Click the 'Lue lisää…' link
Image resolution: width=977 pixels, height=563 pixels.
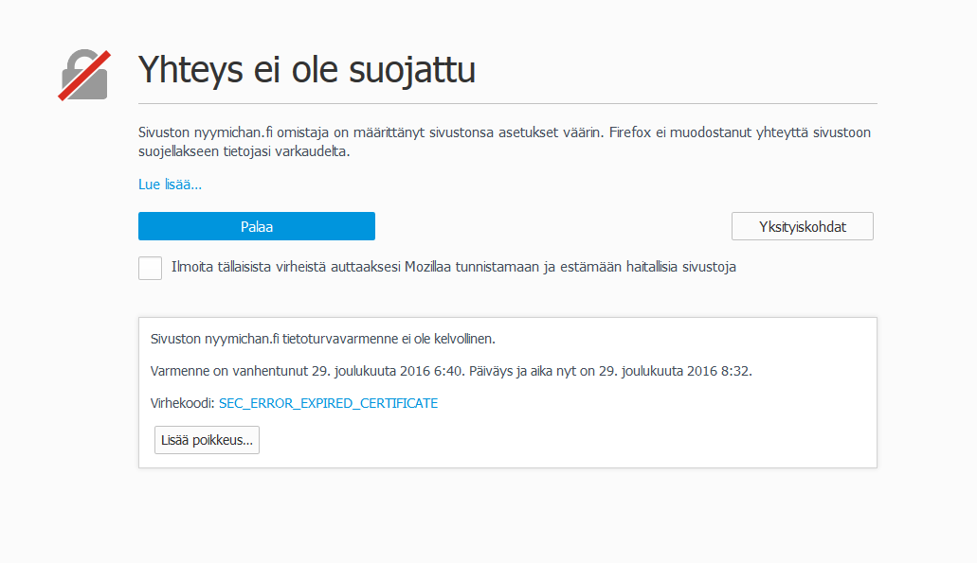pyautogui.click(x=170, y=185)
